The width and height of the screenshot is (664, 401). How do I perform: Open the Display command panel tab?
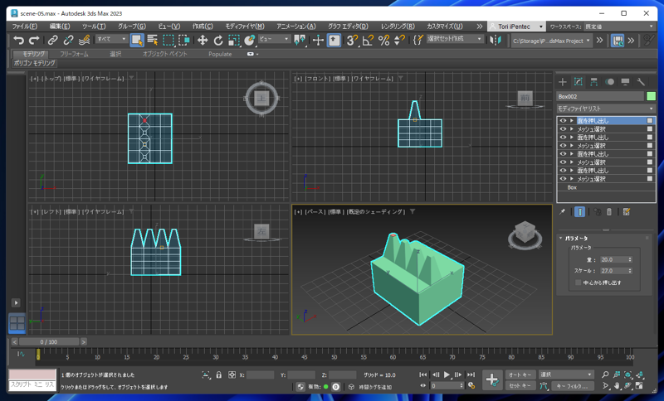click(625, 81)
